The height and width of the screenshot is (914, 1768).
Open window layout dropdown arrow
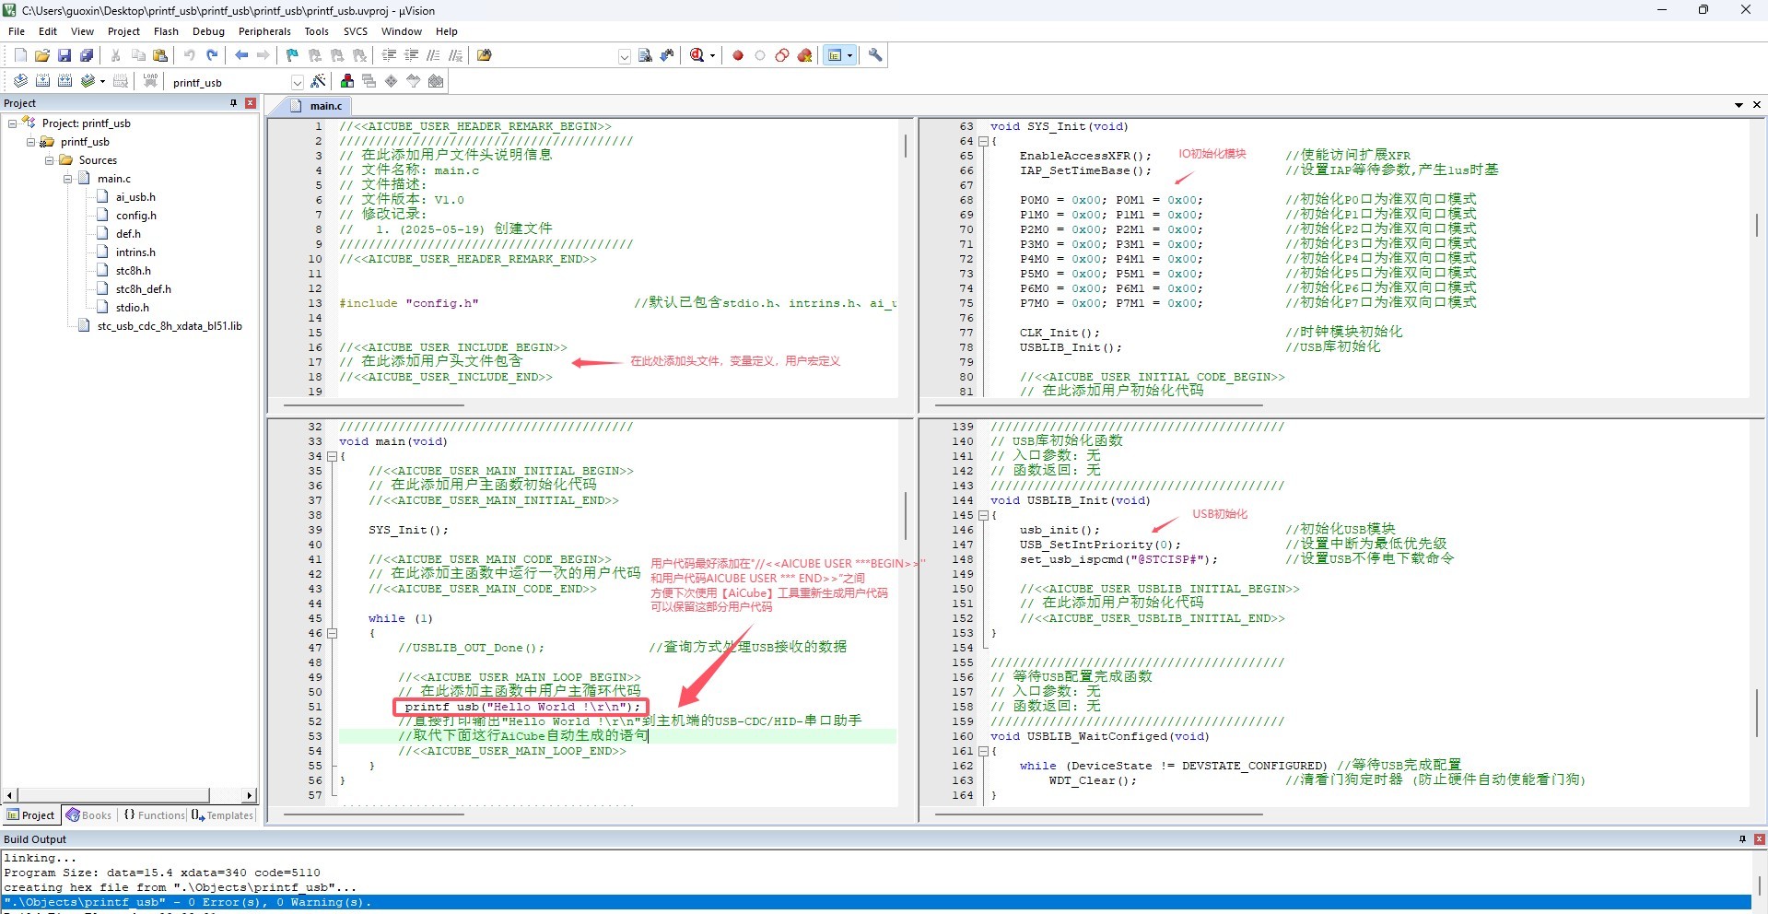849,55
